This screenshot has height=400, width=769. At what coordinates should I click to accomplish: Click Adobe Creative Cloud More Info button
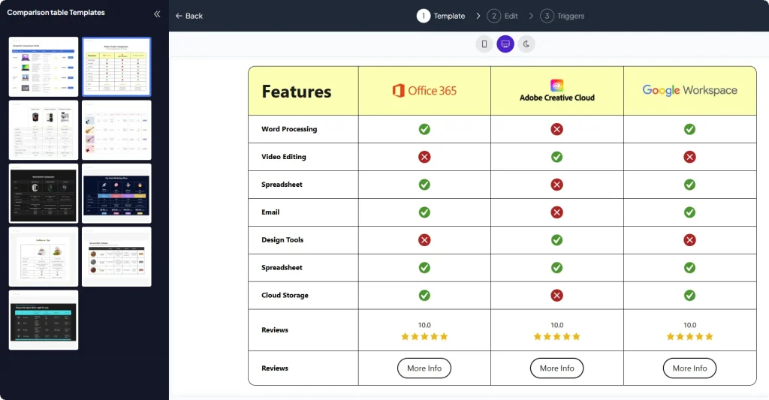click(556, 368)
